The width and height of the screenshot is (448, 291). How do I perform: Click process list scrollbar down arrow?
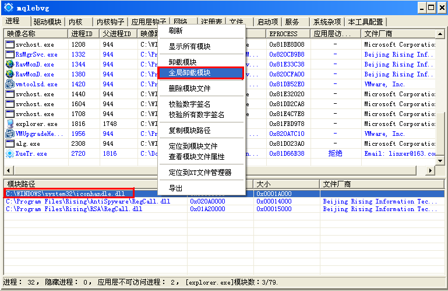pyautogui.click(x=440, y=159)
